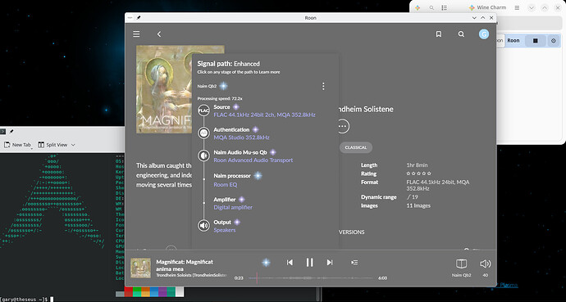Open volume control speaker icon

point(485,264)
